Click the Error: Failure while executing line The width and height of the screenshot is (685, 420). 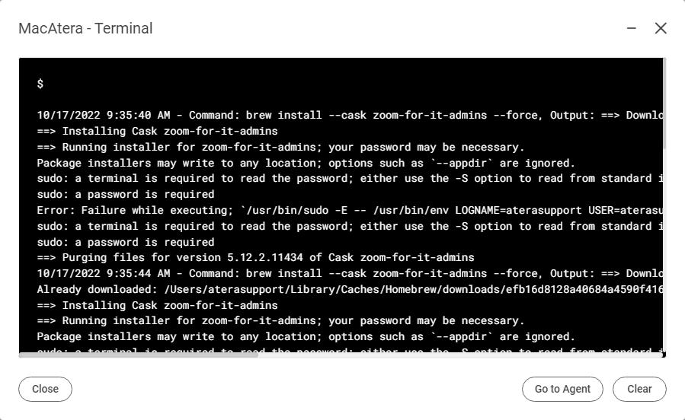tap(350, 210)
